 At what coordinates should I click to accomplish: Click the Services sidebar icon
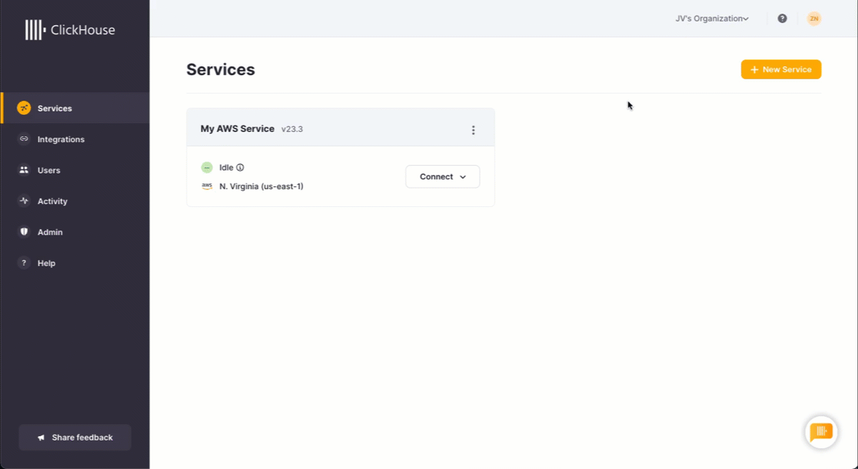coord(24,109)
